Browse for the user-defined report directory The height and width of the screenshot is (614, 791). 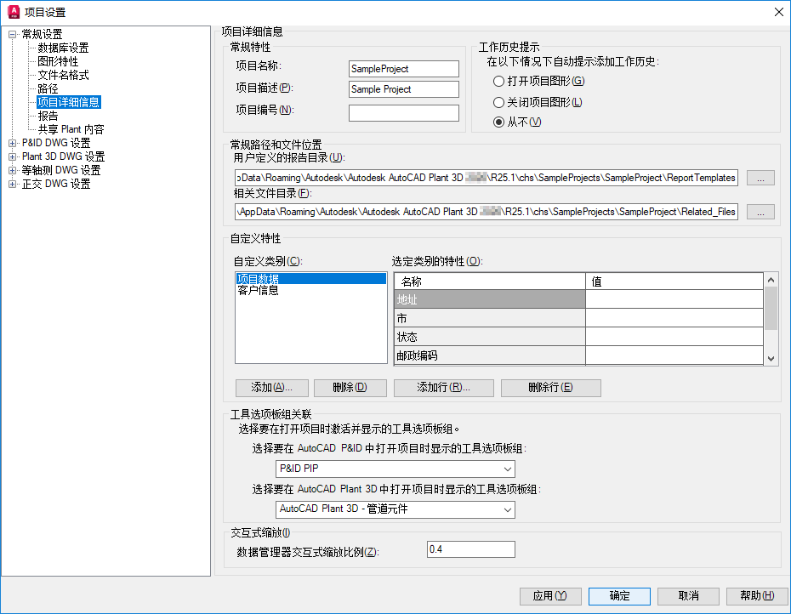tap(760, 178)
